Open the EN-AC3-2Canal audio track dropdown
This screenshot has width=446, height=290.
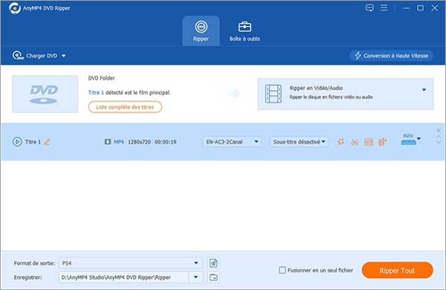[x=232, y=141]
